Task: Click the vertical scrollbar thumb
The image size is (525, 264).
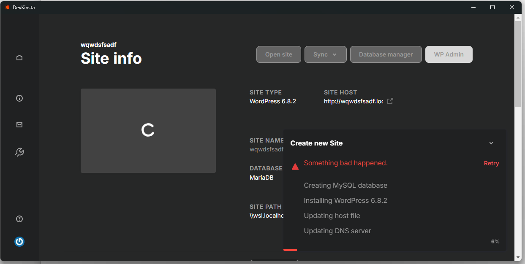Action: pyautogui.click(x=518, y=64)
